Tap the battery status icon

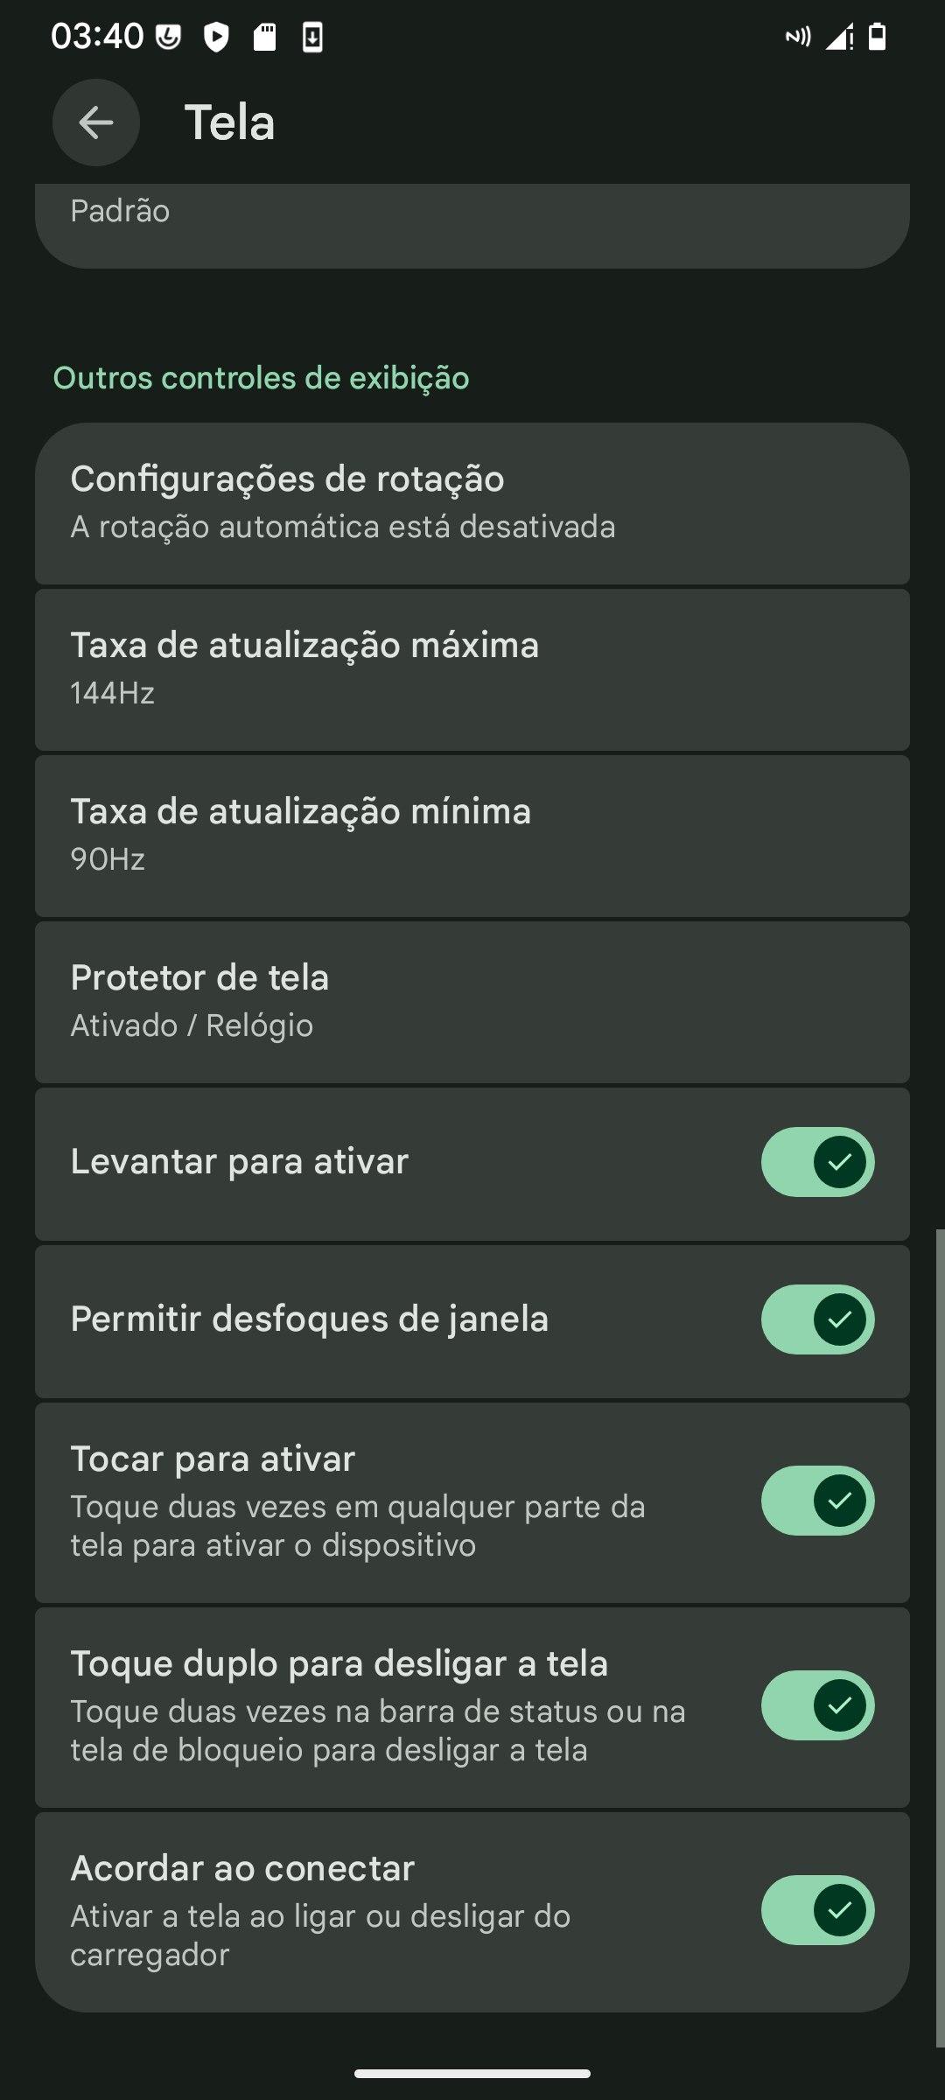click(877, 37)
